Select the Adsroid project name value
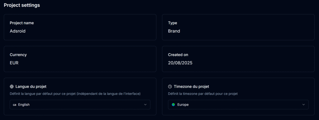 tap(18, 31)
